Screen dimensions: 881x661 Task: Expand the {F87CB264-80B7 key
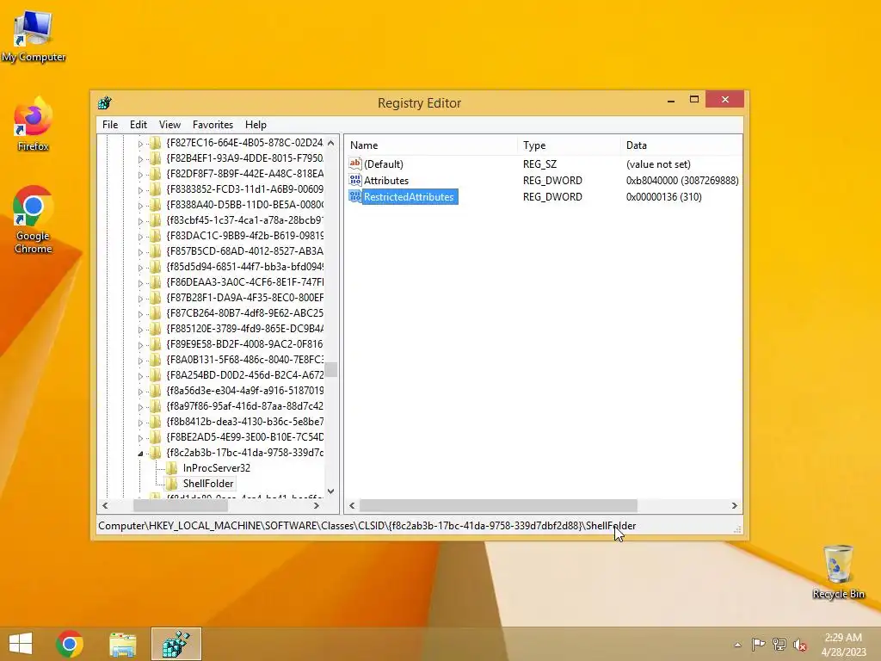[140, 313]
